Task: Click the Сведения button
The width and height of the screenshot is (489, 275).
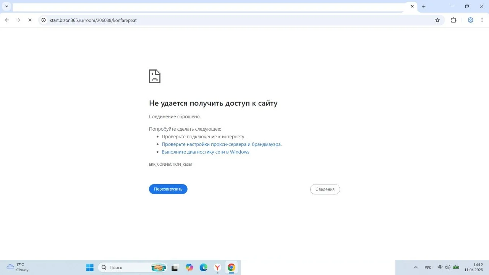Action: pos(325,189)
